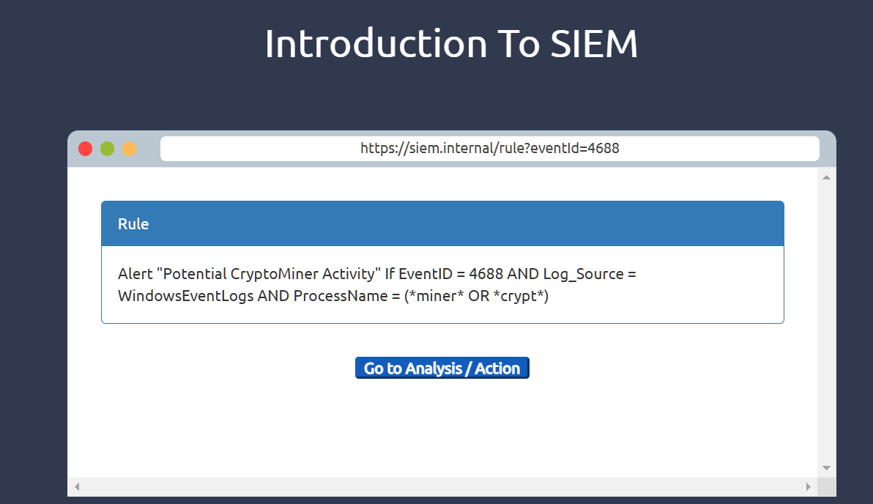Click the "EventID = 4688" condition in rule

click(450, 275)
